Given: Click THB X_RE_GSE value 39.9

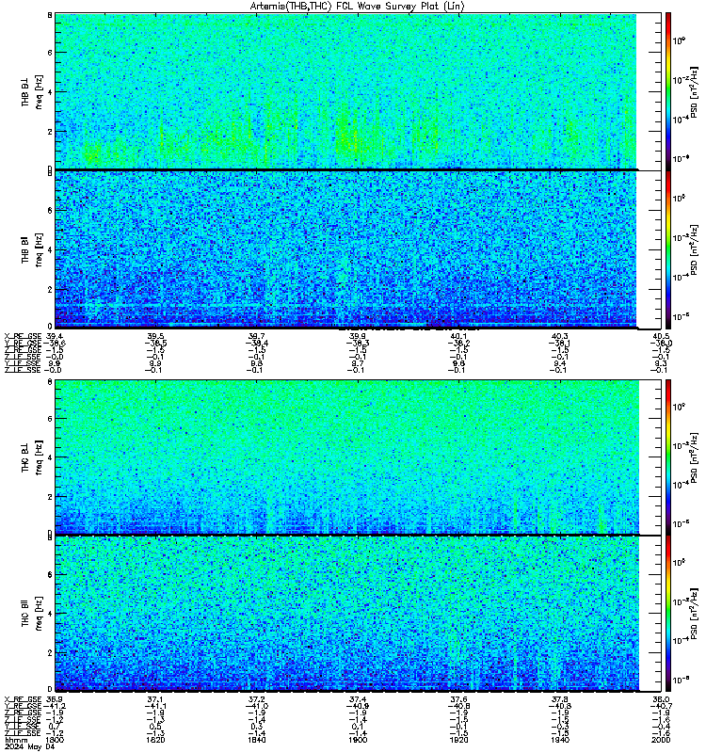Looking at the screenshot, I should 358,336.
